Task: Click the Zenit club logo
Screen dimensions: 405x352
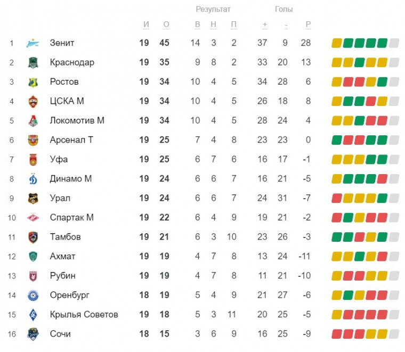Action: (x=33, y=43)
